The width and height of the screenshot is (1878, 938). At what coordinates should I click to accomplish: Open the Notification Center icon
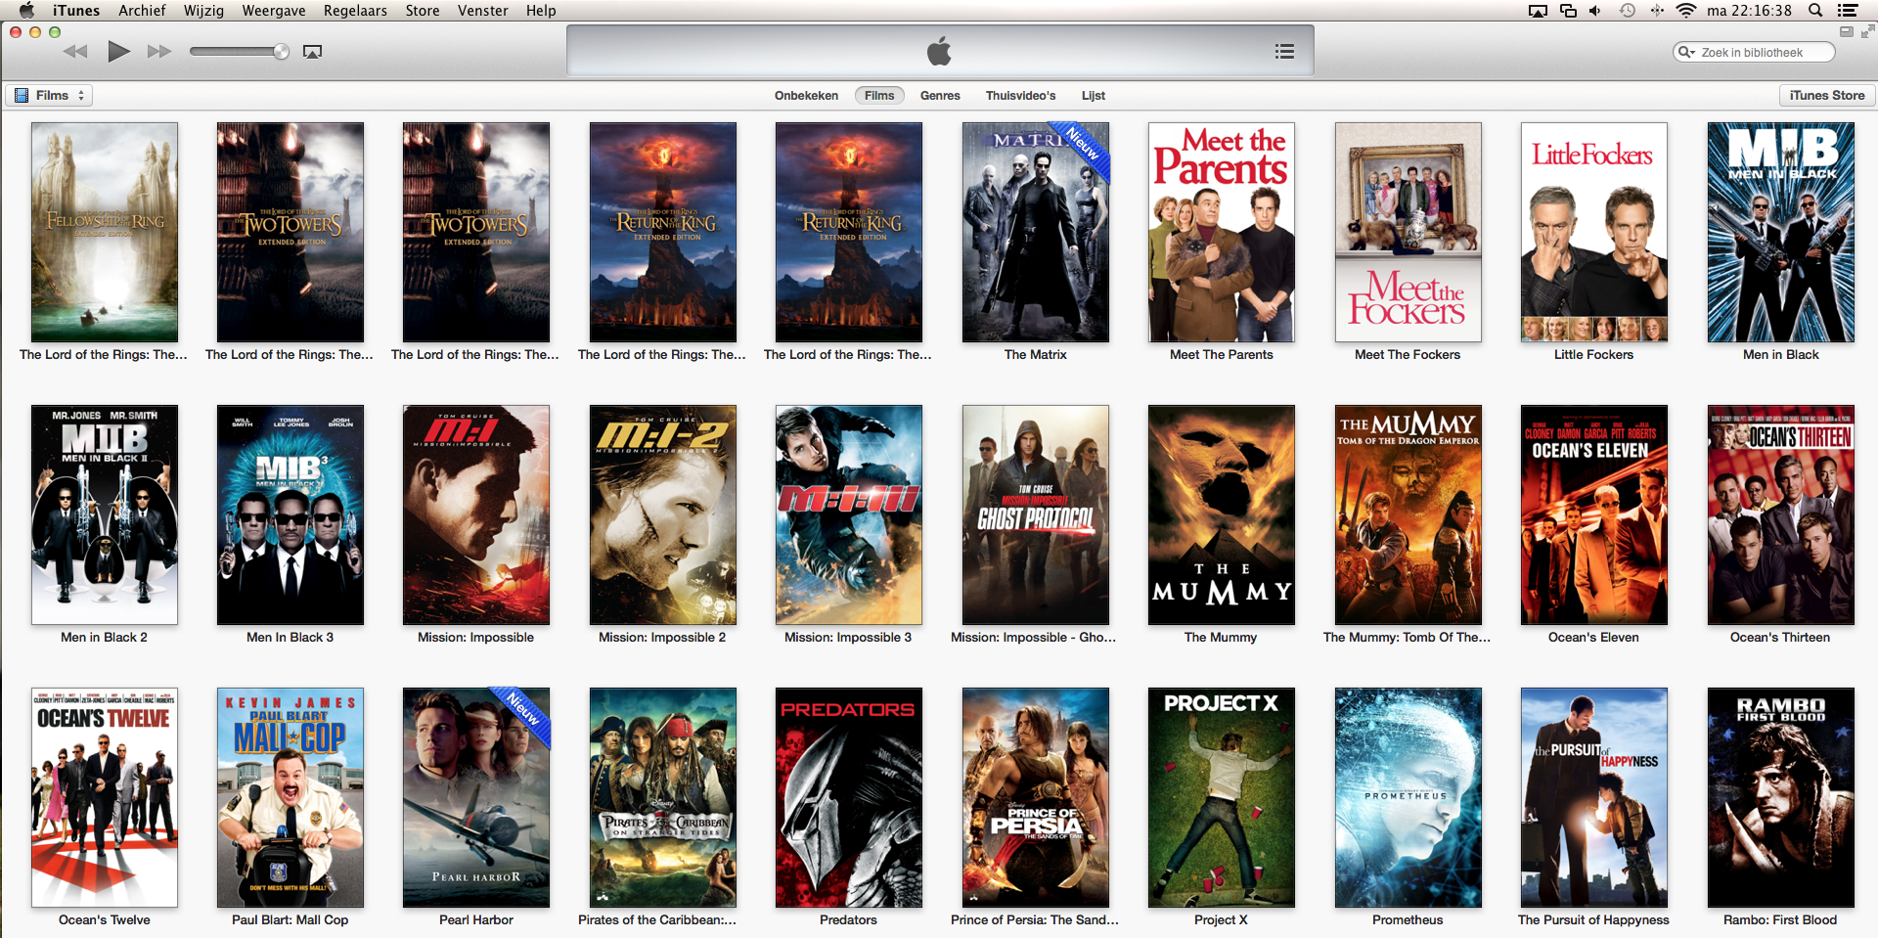tap(1848, 11)
